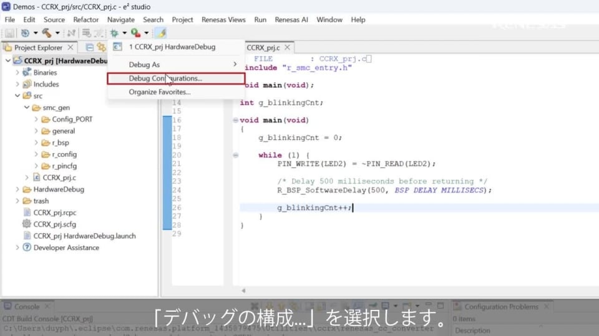
Task: Open the hammer Build dropdown arrow
Action: pos(57,33)
